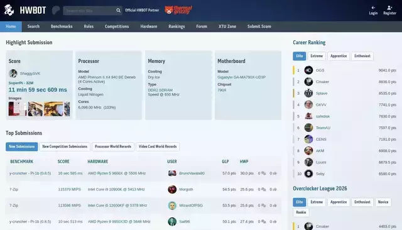Open Gigabyte GA-MA790X-UD3P link
The image size is (402, 230).
[241, 77]
